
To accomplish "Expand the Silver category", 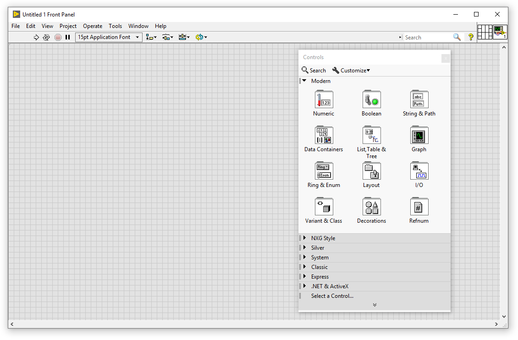I will (x=304, y=247).
